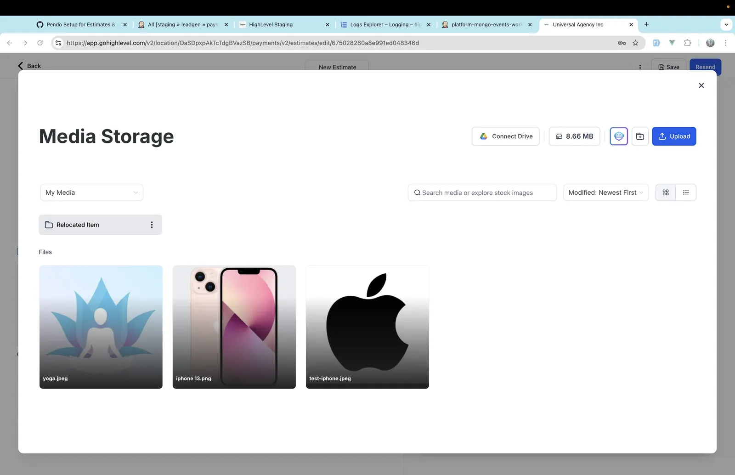Click the Save button behind dialog
The image size is (735, 475).
pyautogui.click(x=668, y=67)
